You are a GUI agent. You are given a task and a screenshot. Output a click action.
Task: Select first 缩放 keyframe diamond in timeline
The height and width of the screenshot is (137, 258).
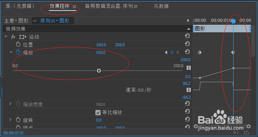coord(199,53)
